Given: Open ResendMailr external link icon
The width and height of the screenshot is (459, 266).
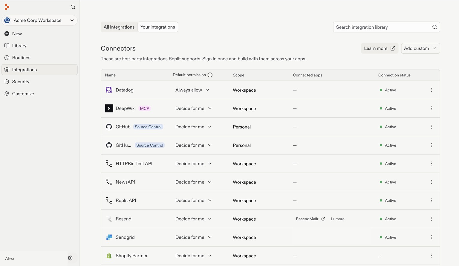Looking at the screenshot, I should click(323, 219).
